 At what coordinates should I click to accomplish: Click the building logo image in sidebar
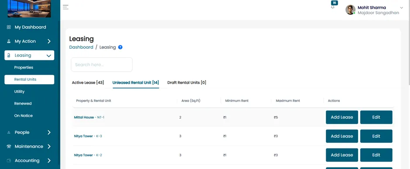tap(29, 9)
